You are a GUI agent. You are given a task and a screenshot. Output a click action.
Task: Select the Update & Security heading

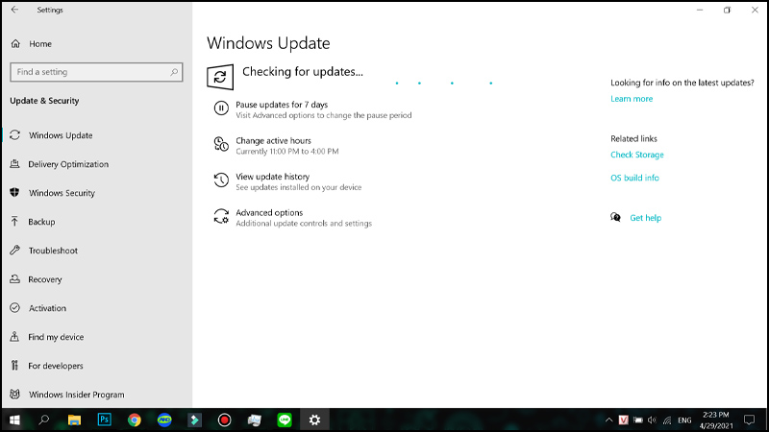44,101
